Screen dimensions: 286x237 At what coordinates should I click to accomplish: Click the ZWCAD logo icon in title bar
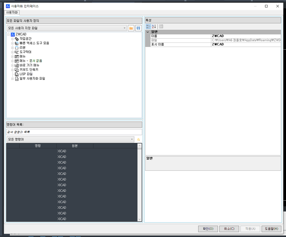tap(8, 6)
